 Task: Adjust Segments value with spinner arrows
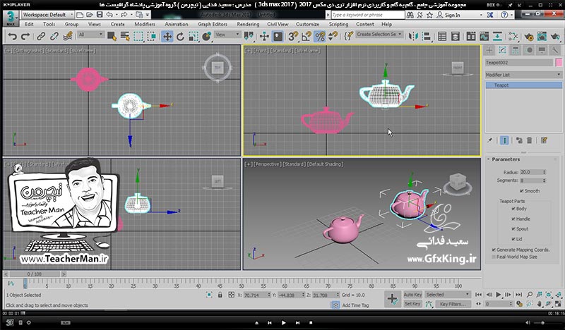[544, 181]
